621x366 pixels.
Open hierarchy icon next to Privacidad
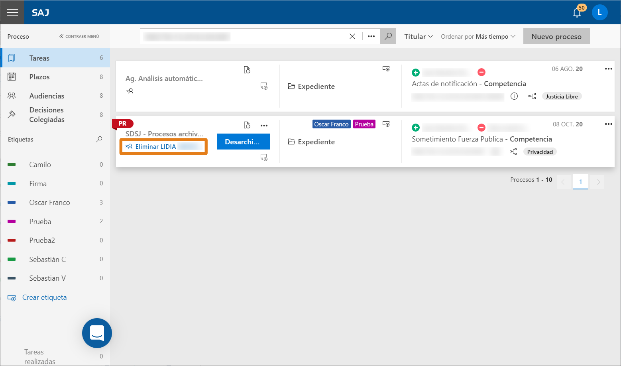pyautogui.click(x=513, y=152)
